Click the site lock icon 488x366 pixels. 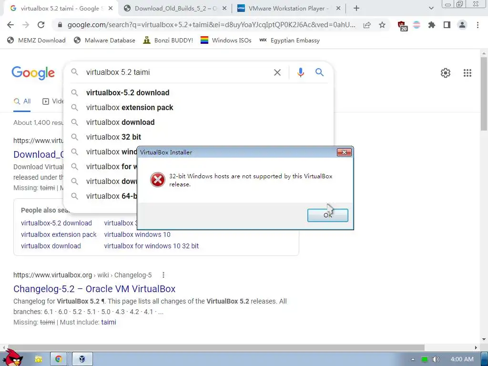pyautogui.click(x=60, y=25)
